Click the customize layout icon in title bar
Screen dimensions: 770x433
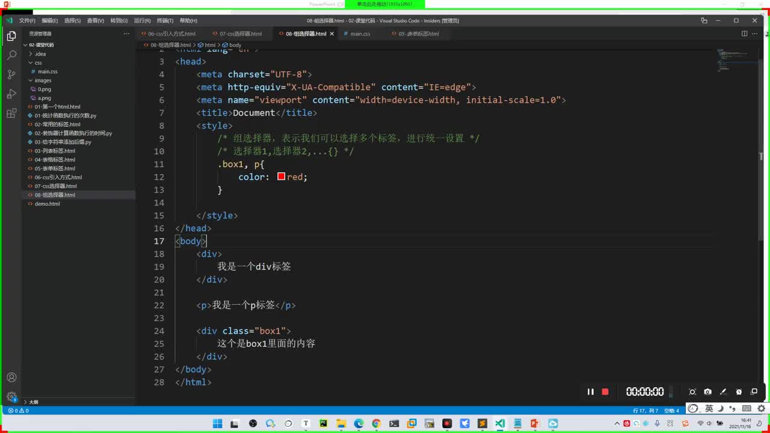pyautogui.click(x=704, y=20)
